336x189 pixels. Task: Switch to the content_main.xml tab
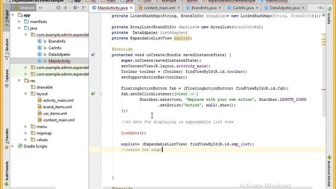point(159,8)
